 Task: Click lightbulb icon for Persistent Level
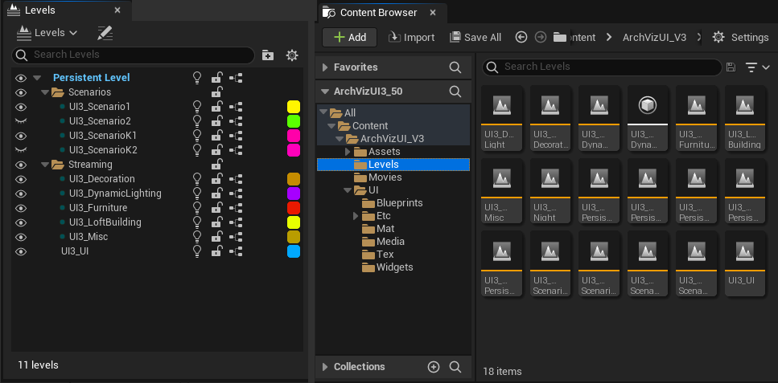click(197, 78)
